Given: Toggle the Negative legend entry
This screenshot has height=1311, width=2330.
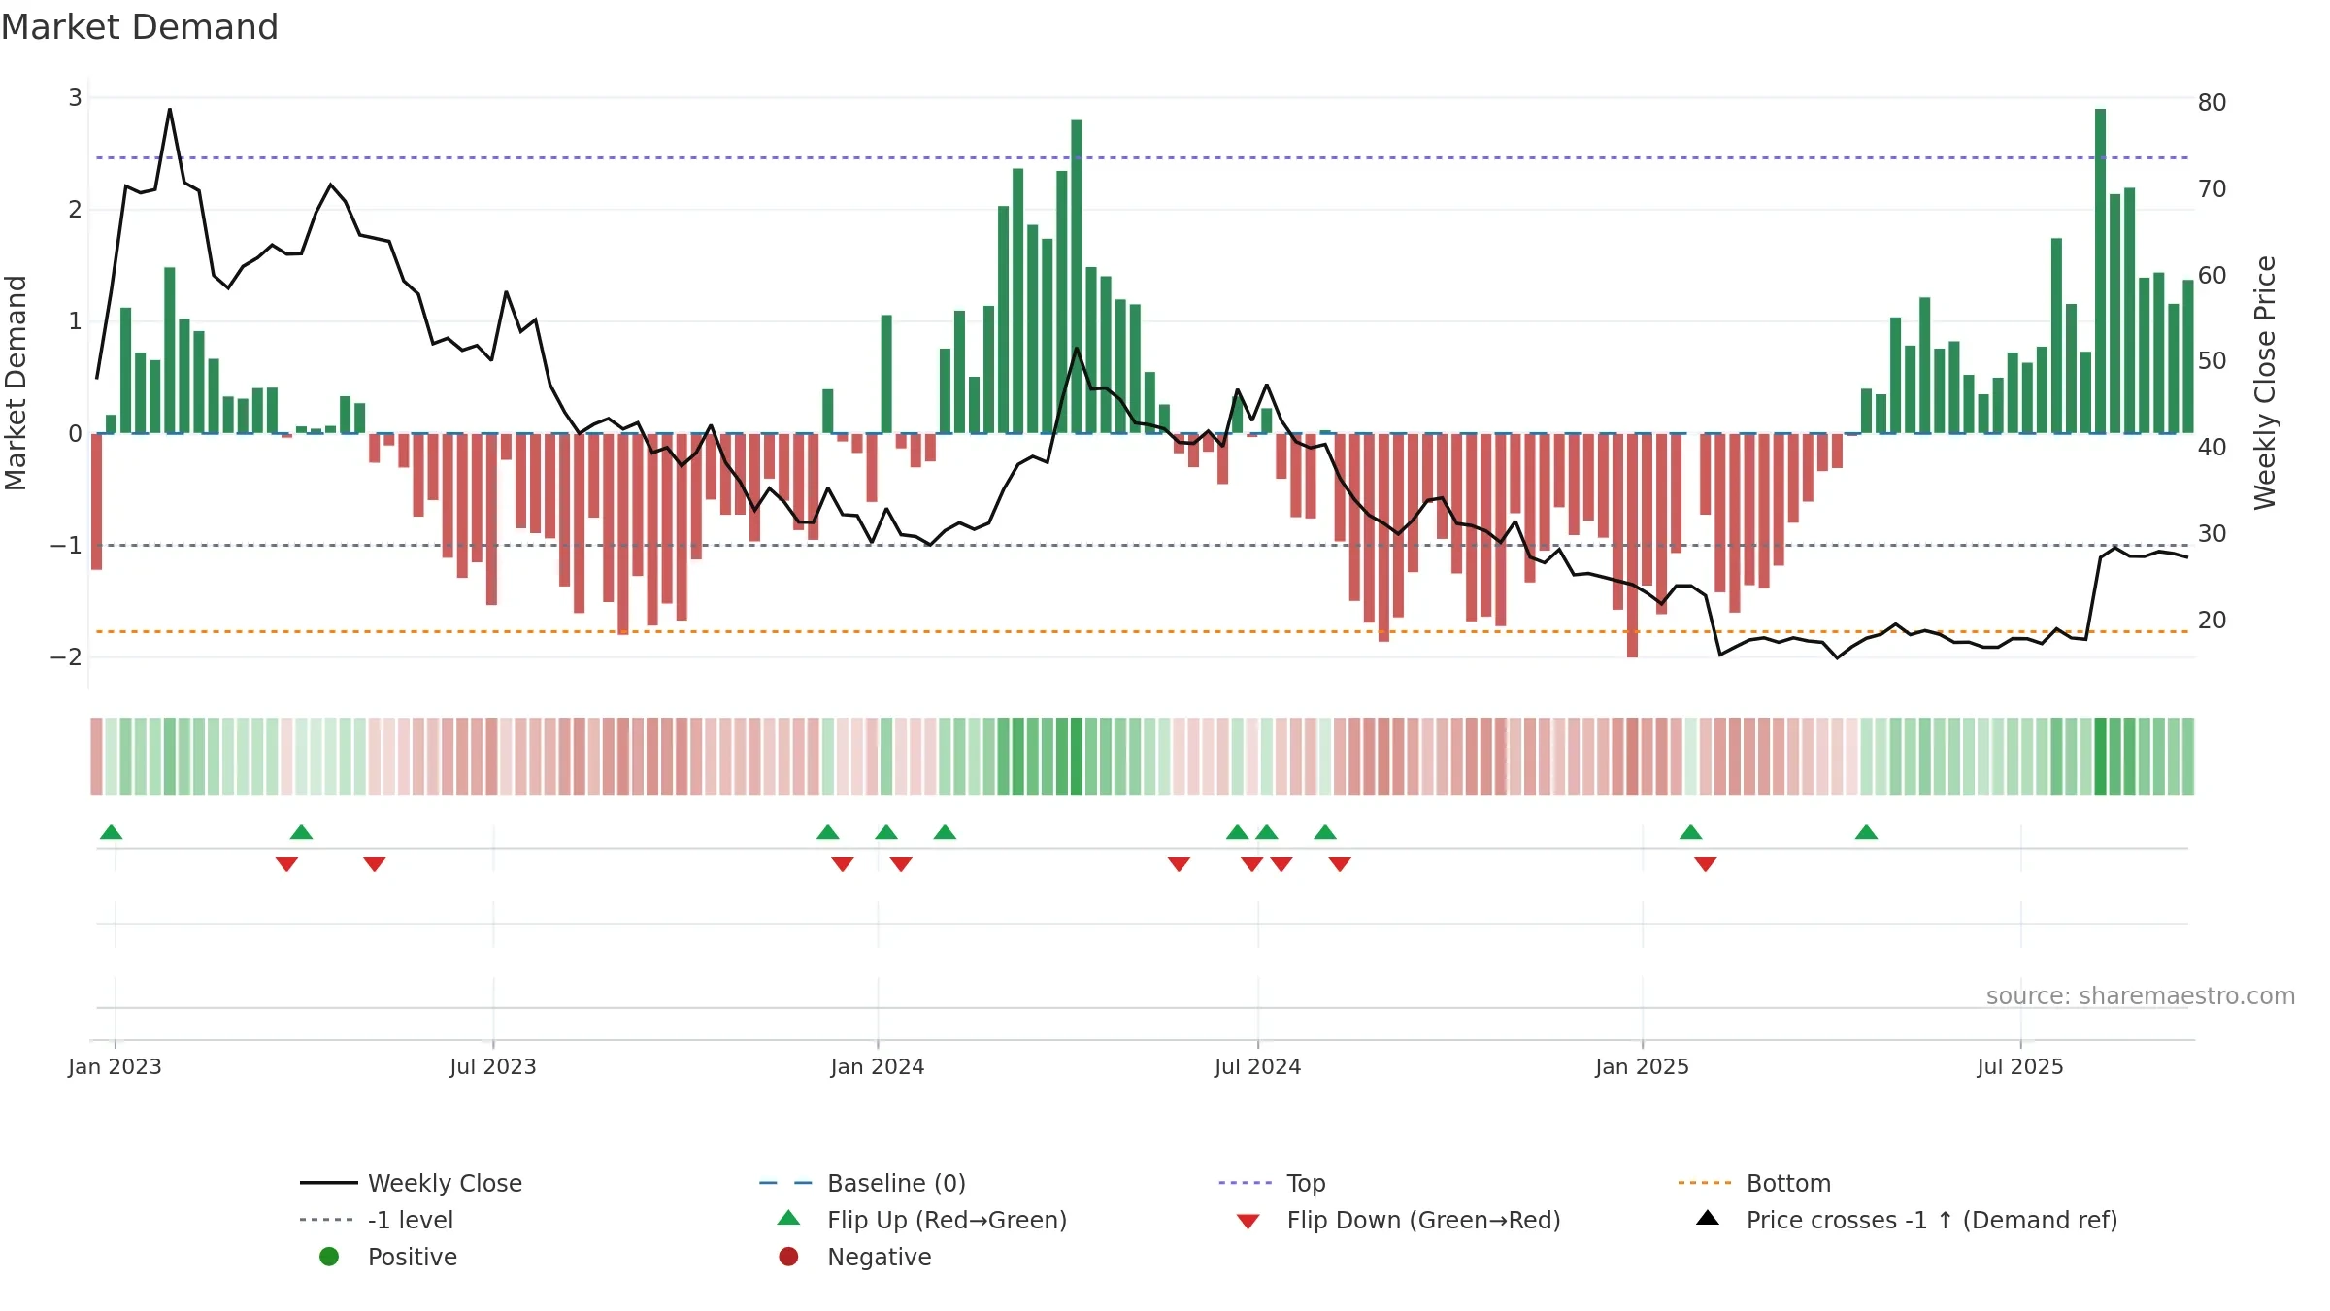Looking at the screenshot, I should point(854,1257).
